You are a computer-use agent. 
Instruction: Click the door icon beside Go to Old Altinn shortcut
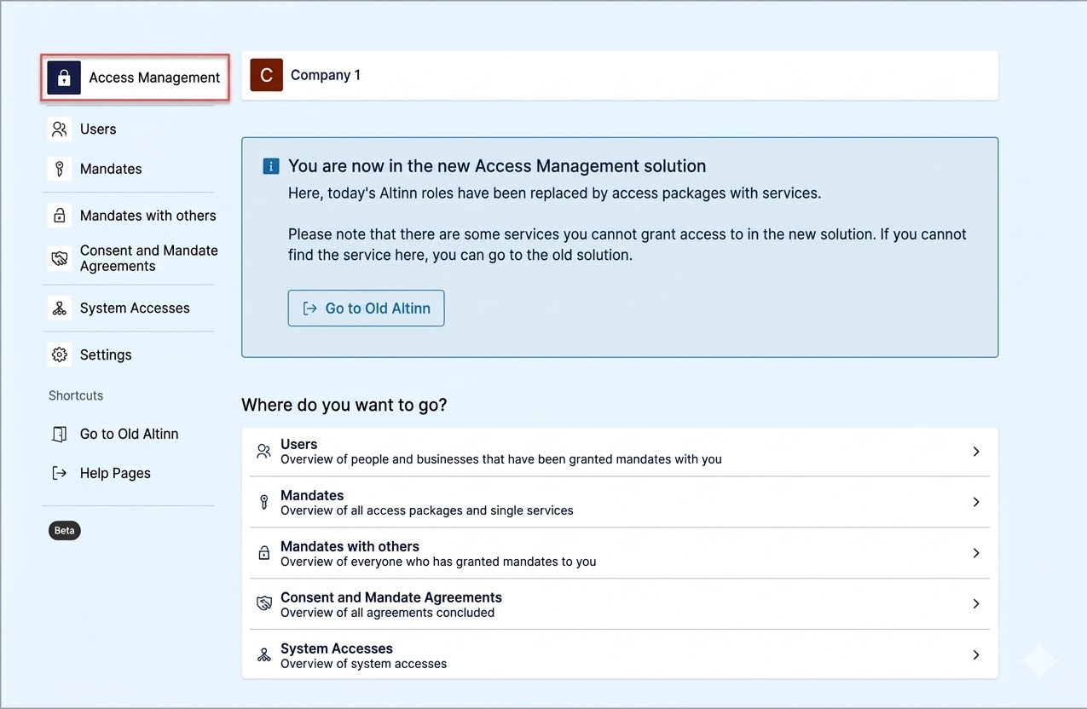tap(59, 434)
